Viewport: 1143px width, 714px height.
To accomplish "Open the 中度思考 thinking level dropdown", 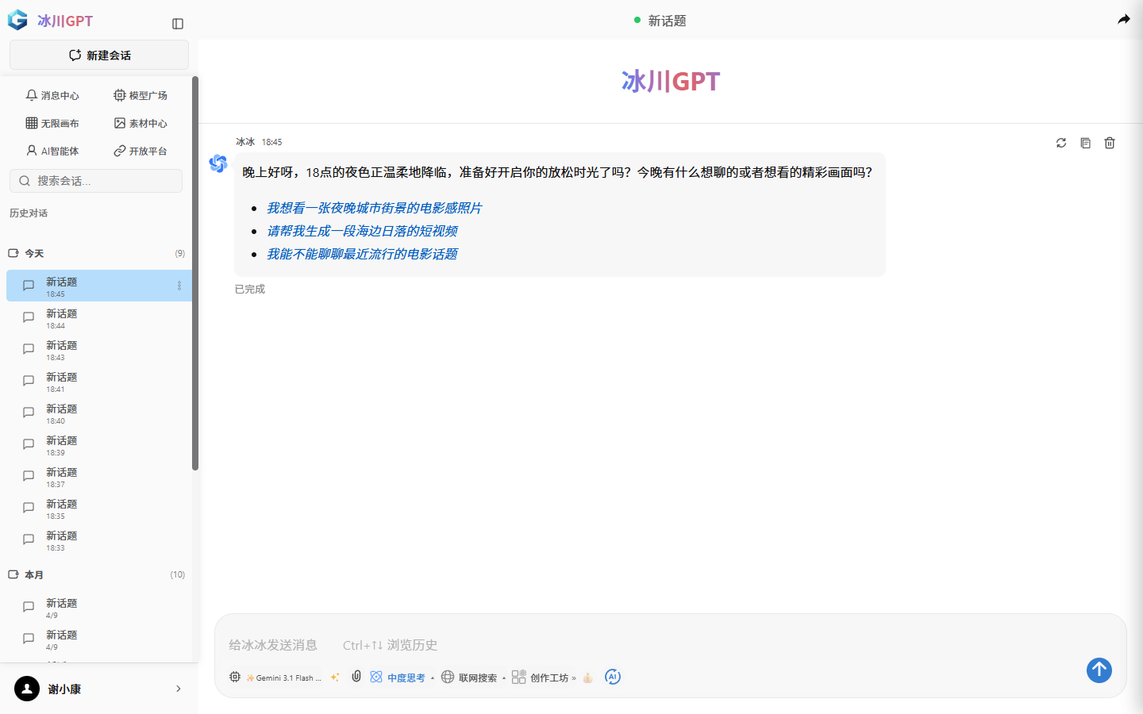I will pos(403,678).
